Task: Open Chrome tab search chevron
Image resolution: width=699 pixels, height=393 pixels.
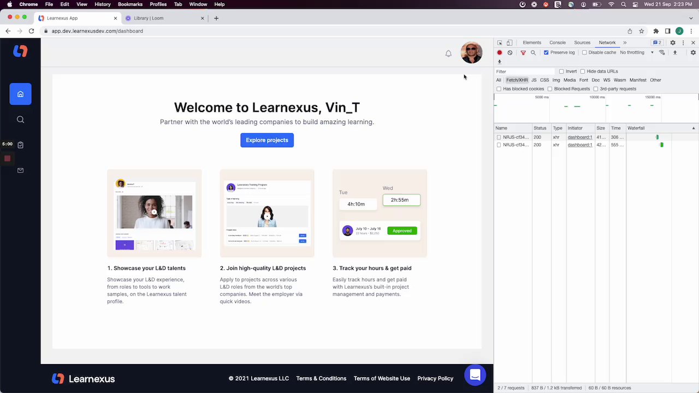Action: (692, 18)
